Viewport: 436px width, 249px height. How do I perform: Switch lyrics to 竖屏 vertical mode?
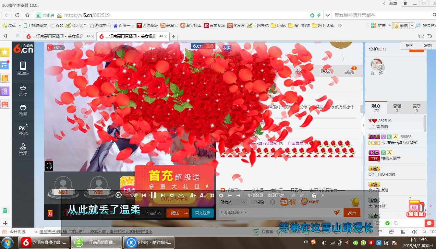pos(134,195)
